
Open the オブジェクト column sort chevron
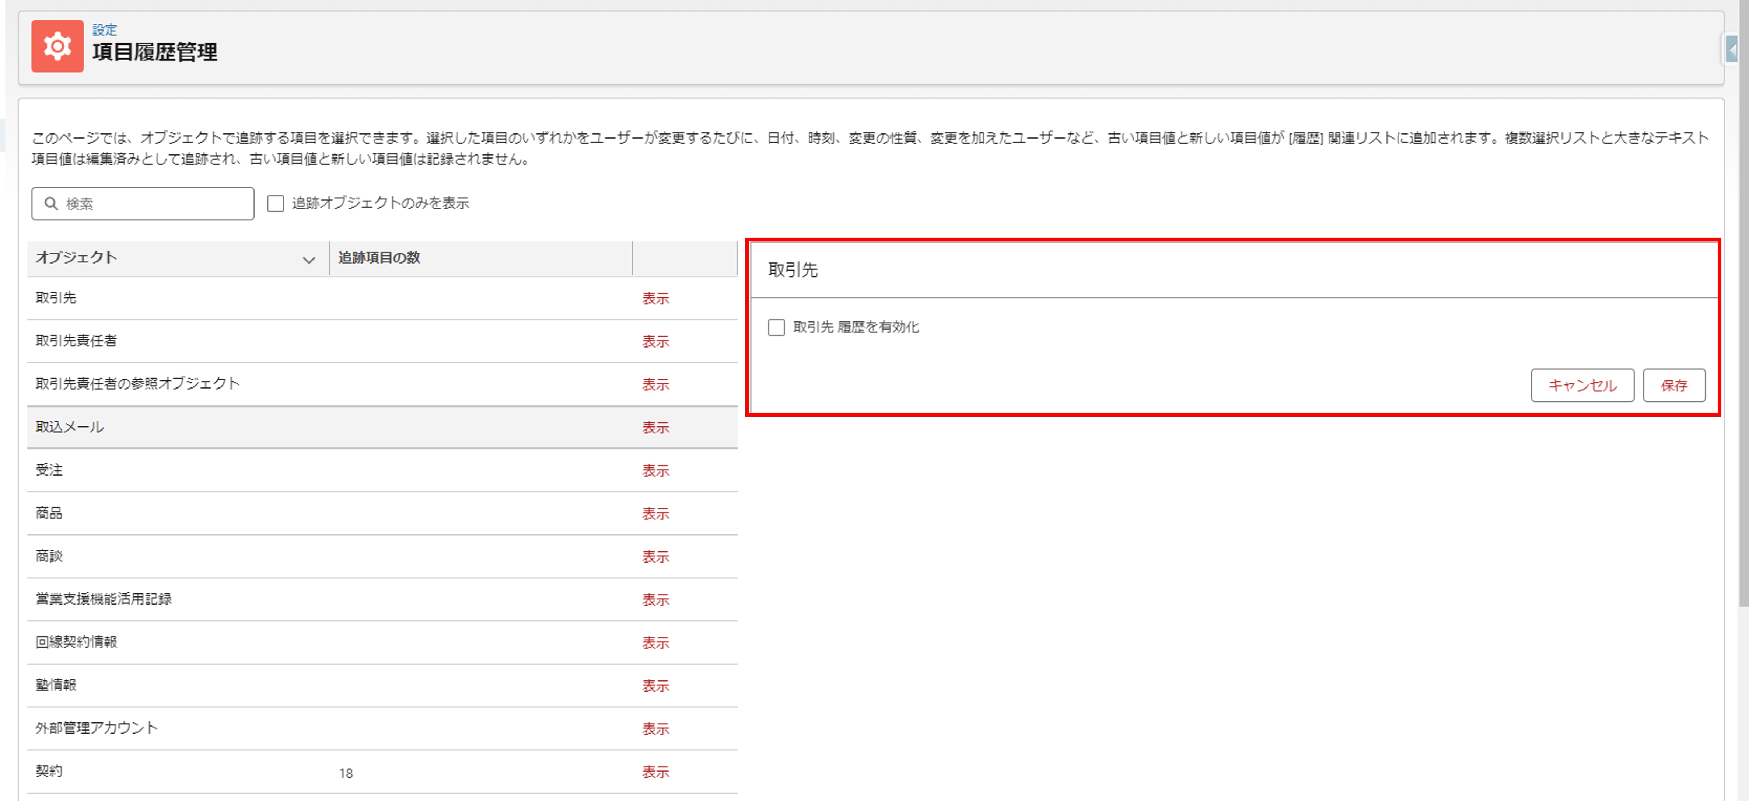308,260
